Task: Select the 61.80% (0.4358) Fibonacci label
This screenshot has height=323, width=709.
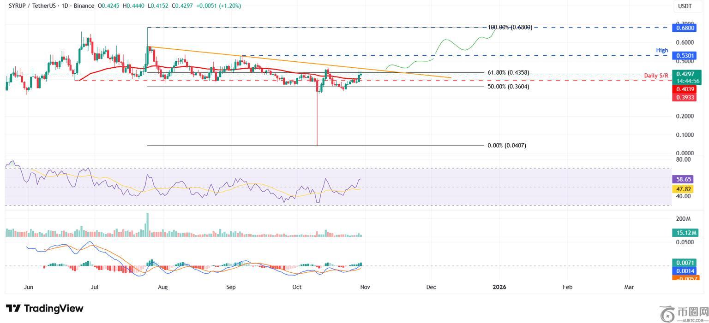Action: point(508,73)
